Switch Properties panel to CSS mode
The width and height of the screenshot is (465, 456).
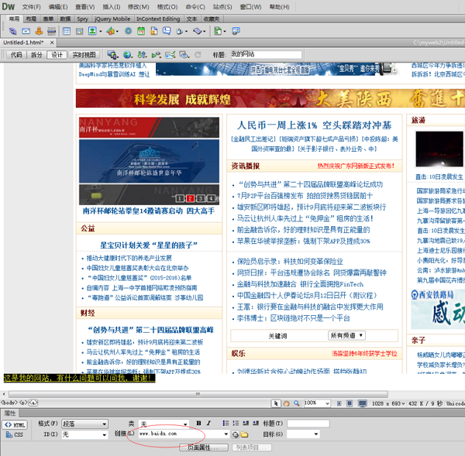point(16,434)
